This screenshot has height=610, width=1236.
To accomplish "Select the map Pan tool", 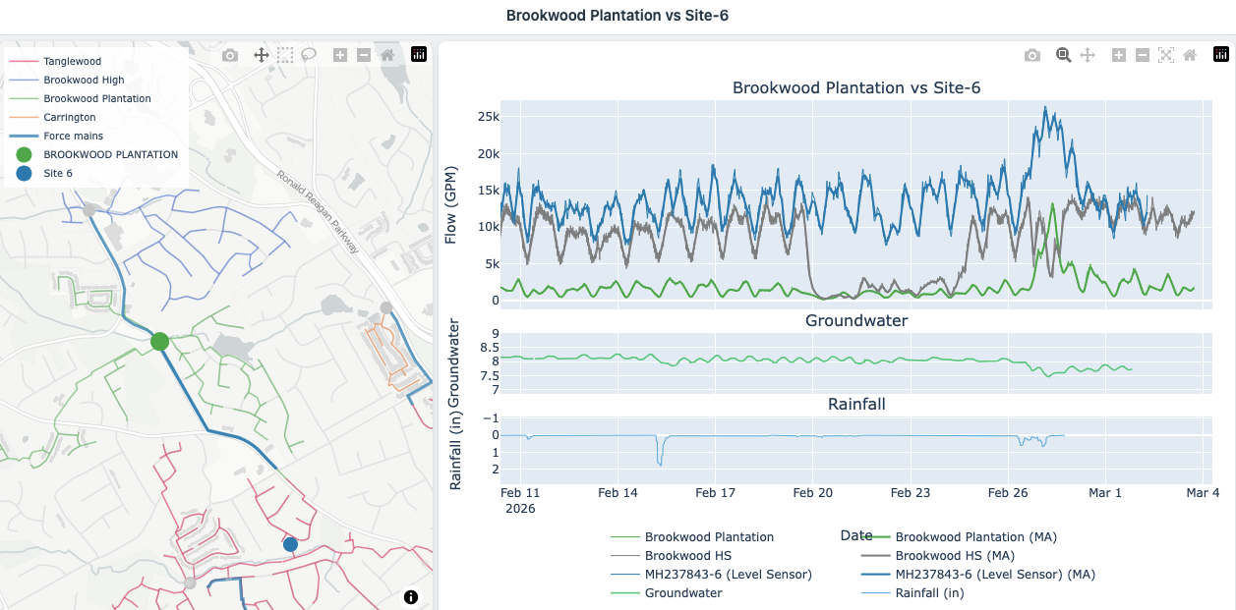I will click(262, 55).
